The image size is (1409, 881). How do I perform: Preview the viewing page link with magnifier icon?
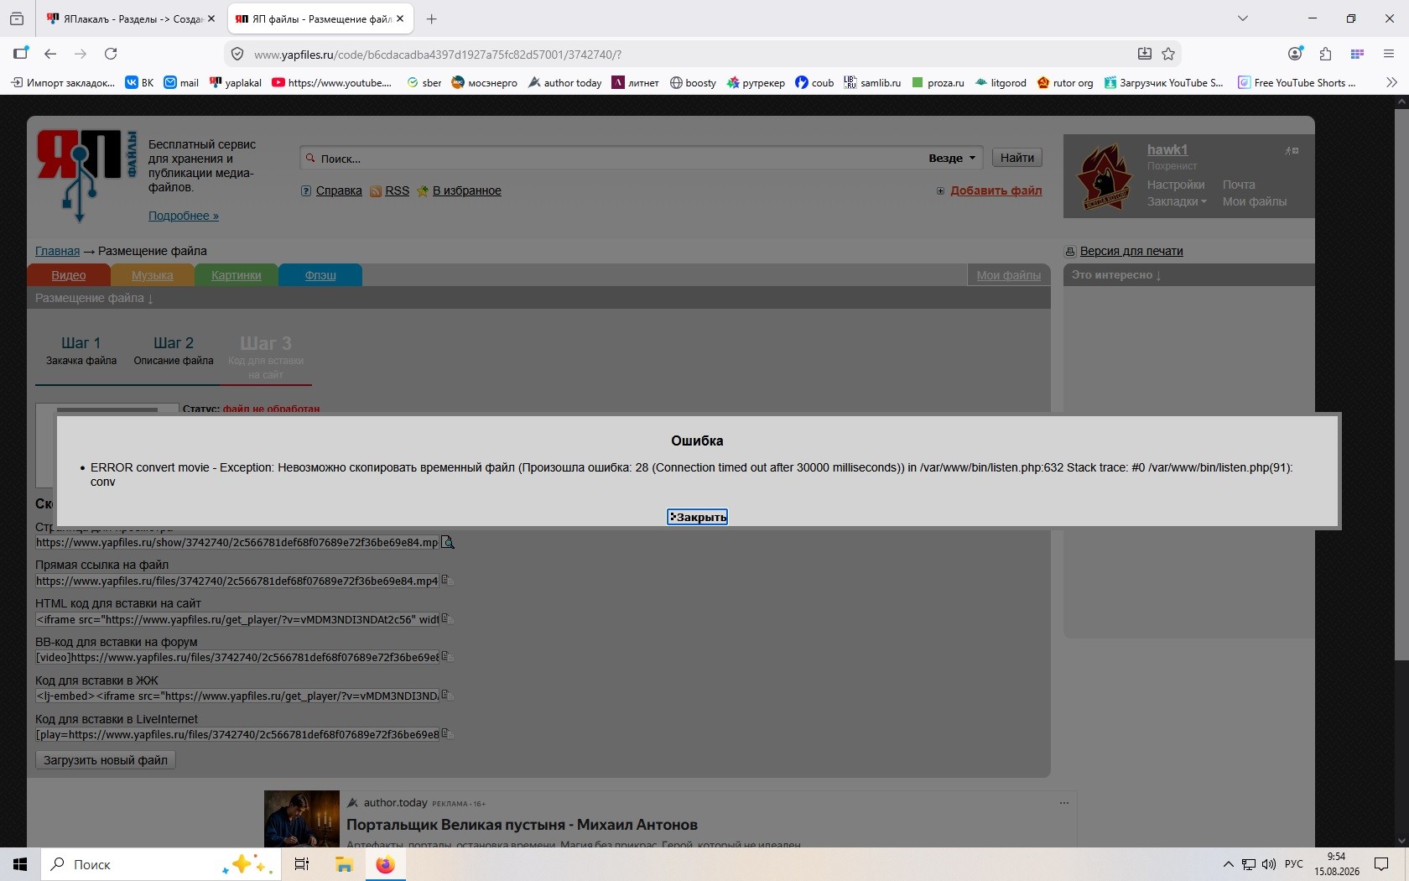pyautogui.click(x=448, y=542)
